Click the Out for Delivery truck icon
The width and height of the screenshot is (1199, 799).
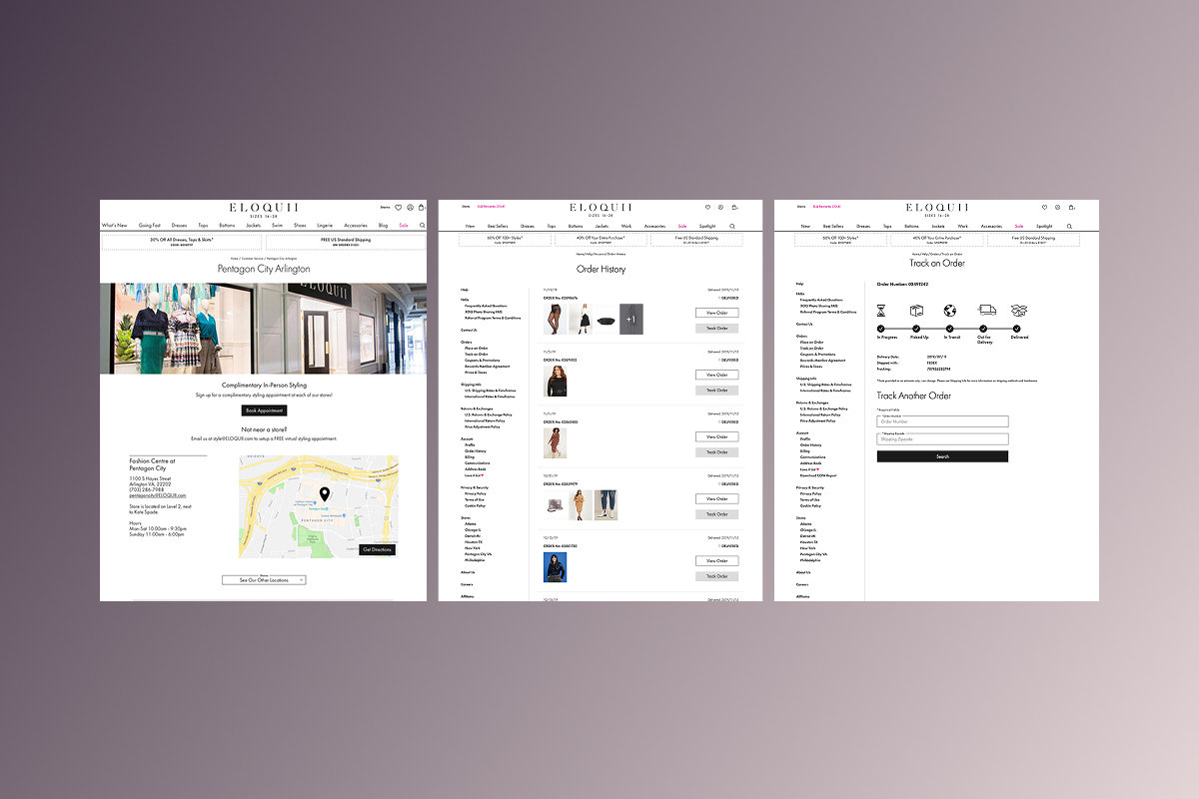(988, 311)
